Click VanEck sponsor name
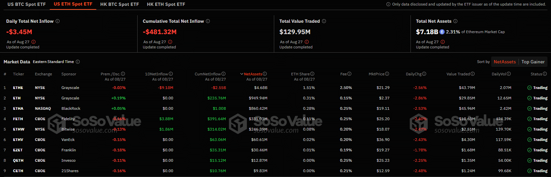 coord(68,140)
